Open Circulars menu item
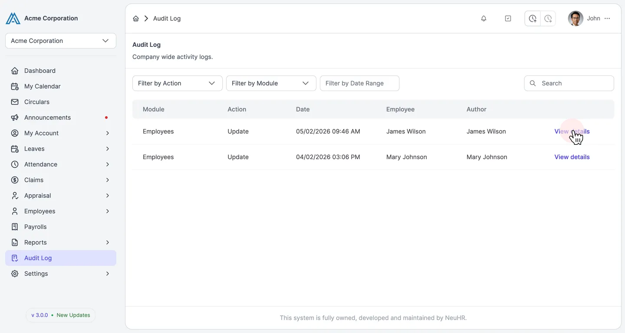This screenshot has width=625, height=333. [x=61, y=102]
